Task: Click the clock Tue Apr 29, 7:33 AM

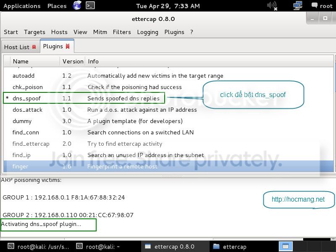Action: (x=168, y=6)
